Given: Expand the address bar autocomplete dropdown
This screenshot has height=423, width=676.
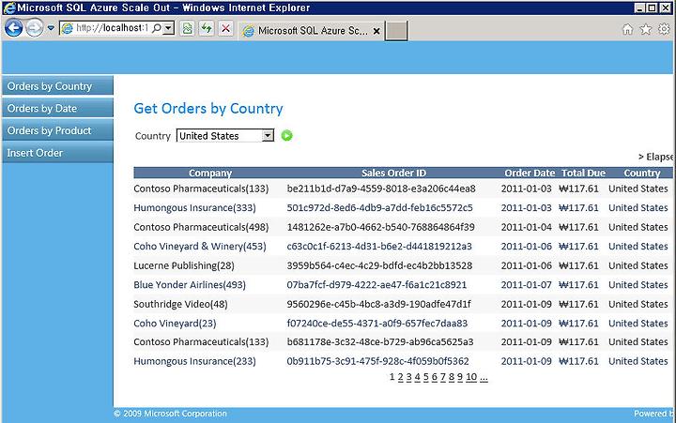Looking at the screenshot, I should pyautogui.click(x=169, y=28).
